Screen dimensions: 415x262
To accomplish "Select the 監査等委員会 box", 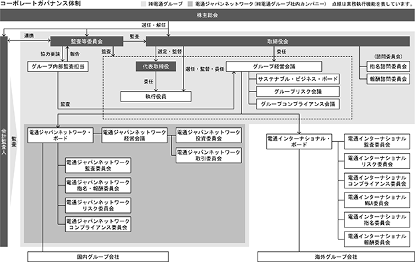I will (x=87, y=41).
